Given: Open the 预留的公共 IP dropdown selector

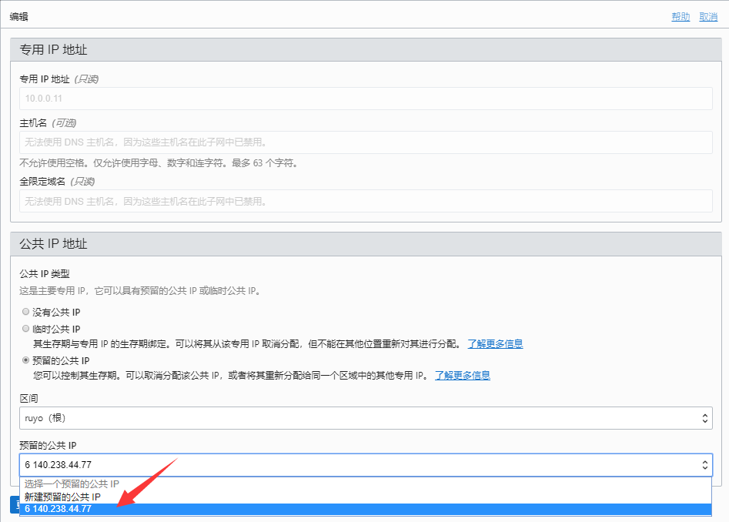Looking at the screenshot, I should click(x=366, y=465).
